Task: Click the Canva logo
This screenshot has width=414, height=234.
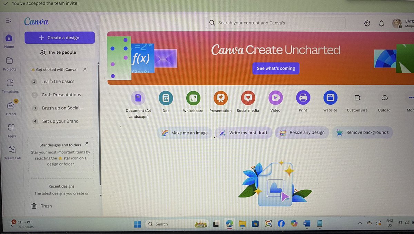Action: click(x=36, y=21)
